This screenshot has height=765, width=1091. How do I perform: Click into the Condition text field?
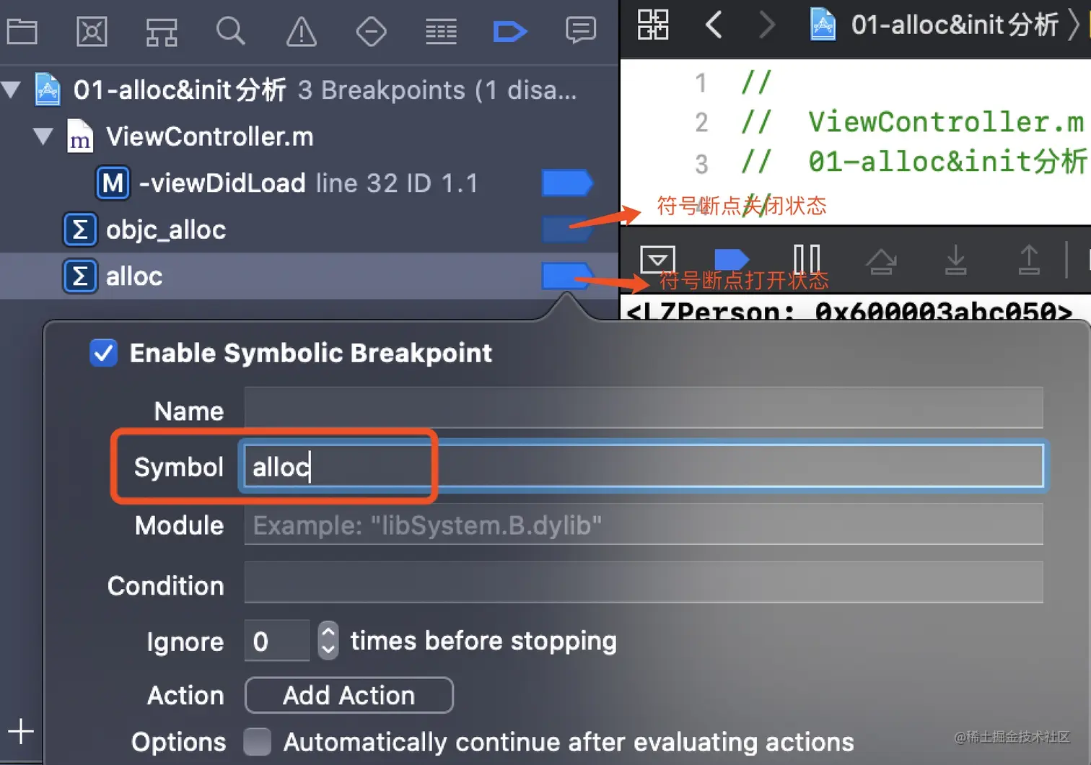pyautogui.click(x=643, y=584)
